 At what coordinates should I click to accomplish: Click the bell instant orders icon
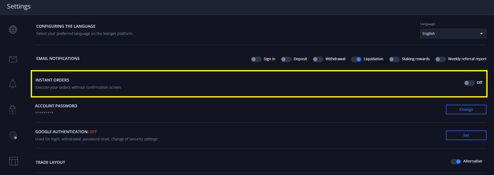pyautogui.click(x=13, y=84)
